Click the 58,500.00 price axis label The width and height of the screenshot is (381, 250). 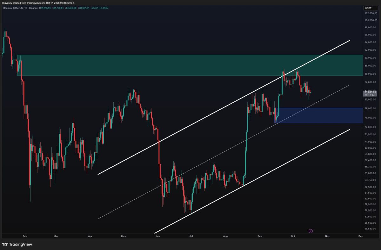coord(371,210)
